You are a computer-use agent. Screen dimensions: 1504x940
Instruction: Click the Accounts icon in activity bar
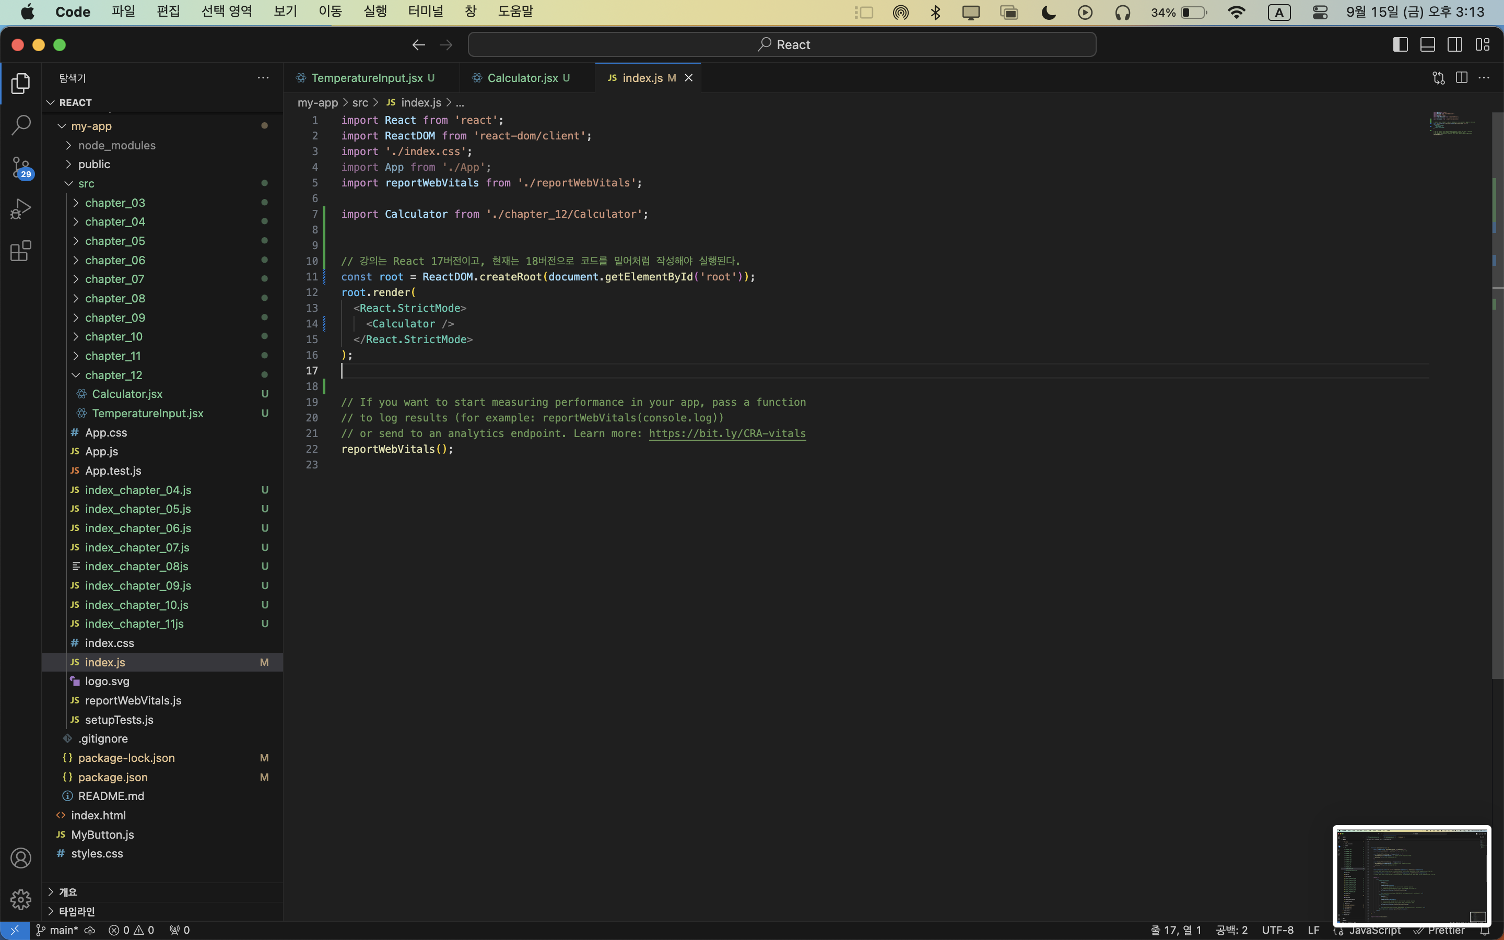click(20, 858)
